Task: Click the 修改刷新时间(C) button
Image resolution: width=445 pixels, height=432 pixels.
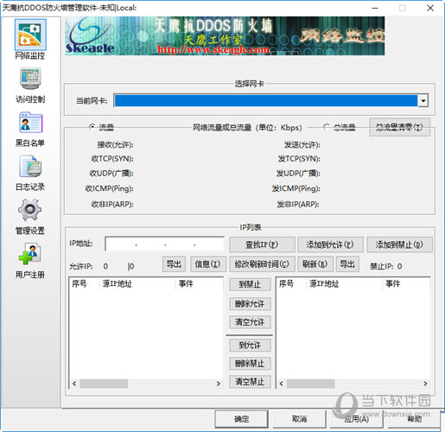Action: point(262,264)
